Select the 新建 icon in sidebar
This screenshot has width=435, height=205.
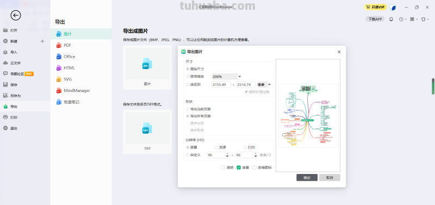tap(5, 41)
